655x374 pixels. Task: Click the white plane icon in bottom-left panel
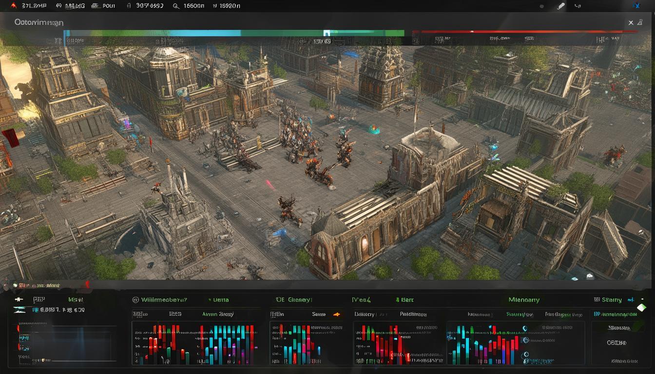pyautogui.click(x=19, y=299)
